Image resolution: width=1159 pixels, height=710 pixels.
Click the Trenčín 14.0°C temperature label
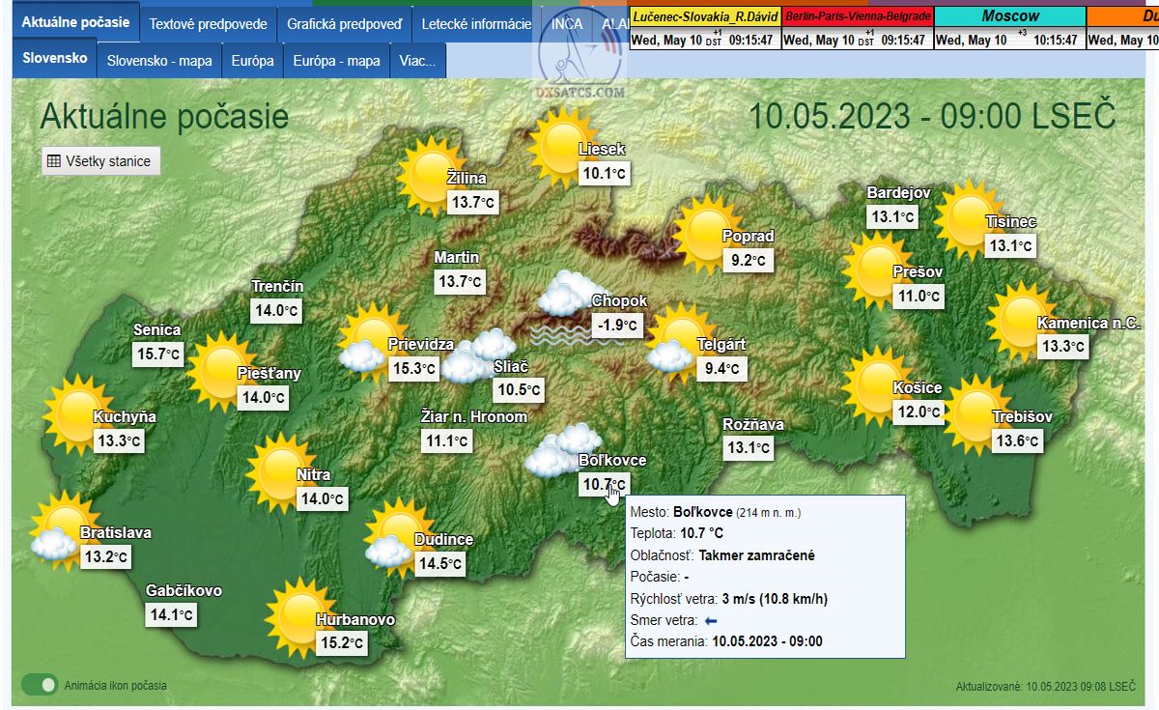(276, 311)
